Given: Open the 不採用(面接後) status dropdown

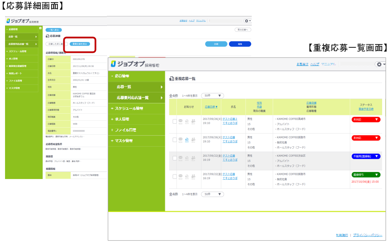Looking at the screenshot, I should point(365,156).
